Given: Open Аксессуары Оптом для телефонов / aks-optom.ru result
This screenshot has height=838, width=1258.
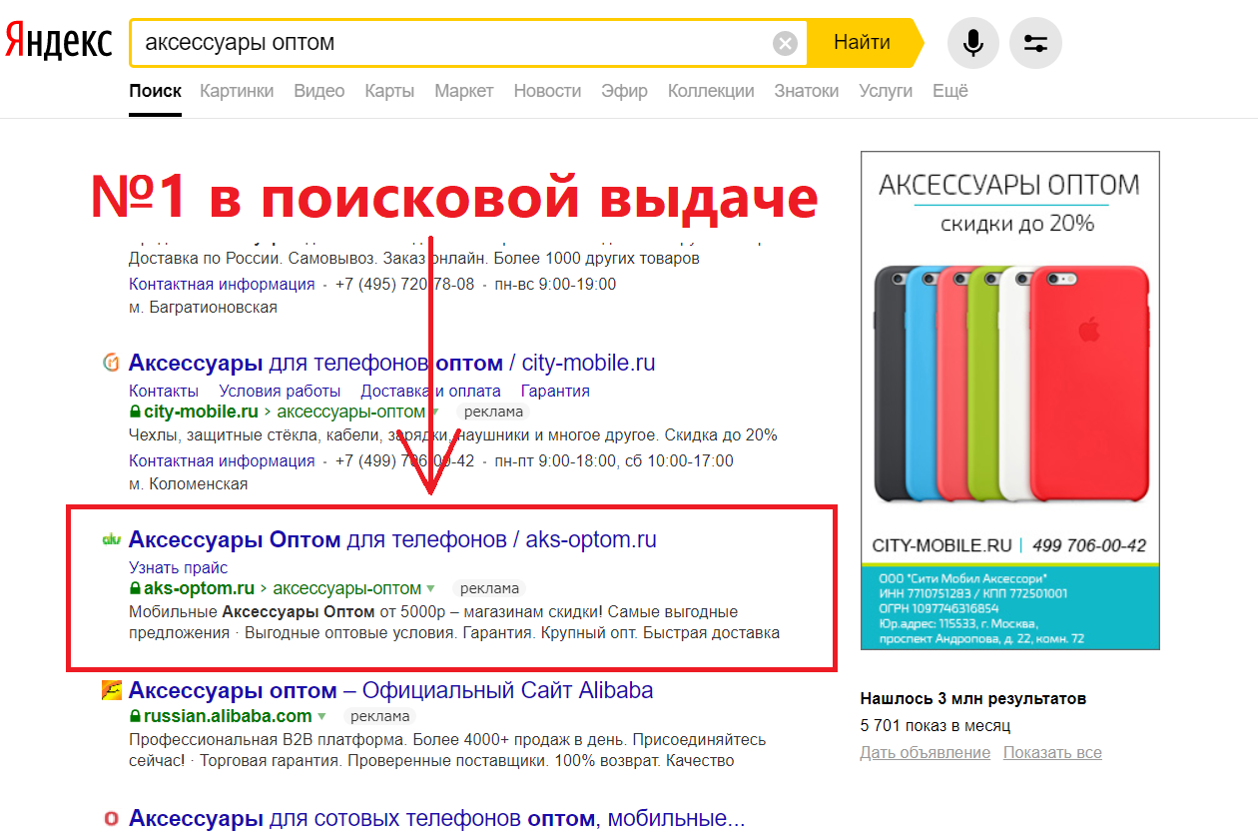Looking at the screenshot, I should coord(392,540).
